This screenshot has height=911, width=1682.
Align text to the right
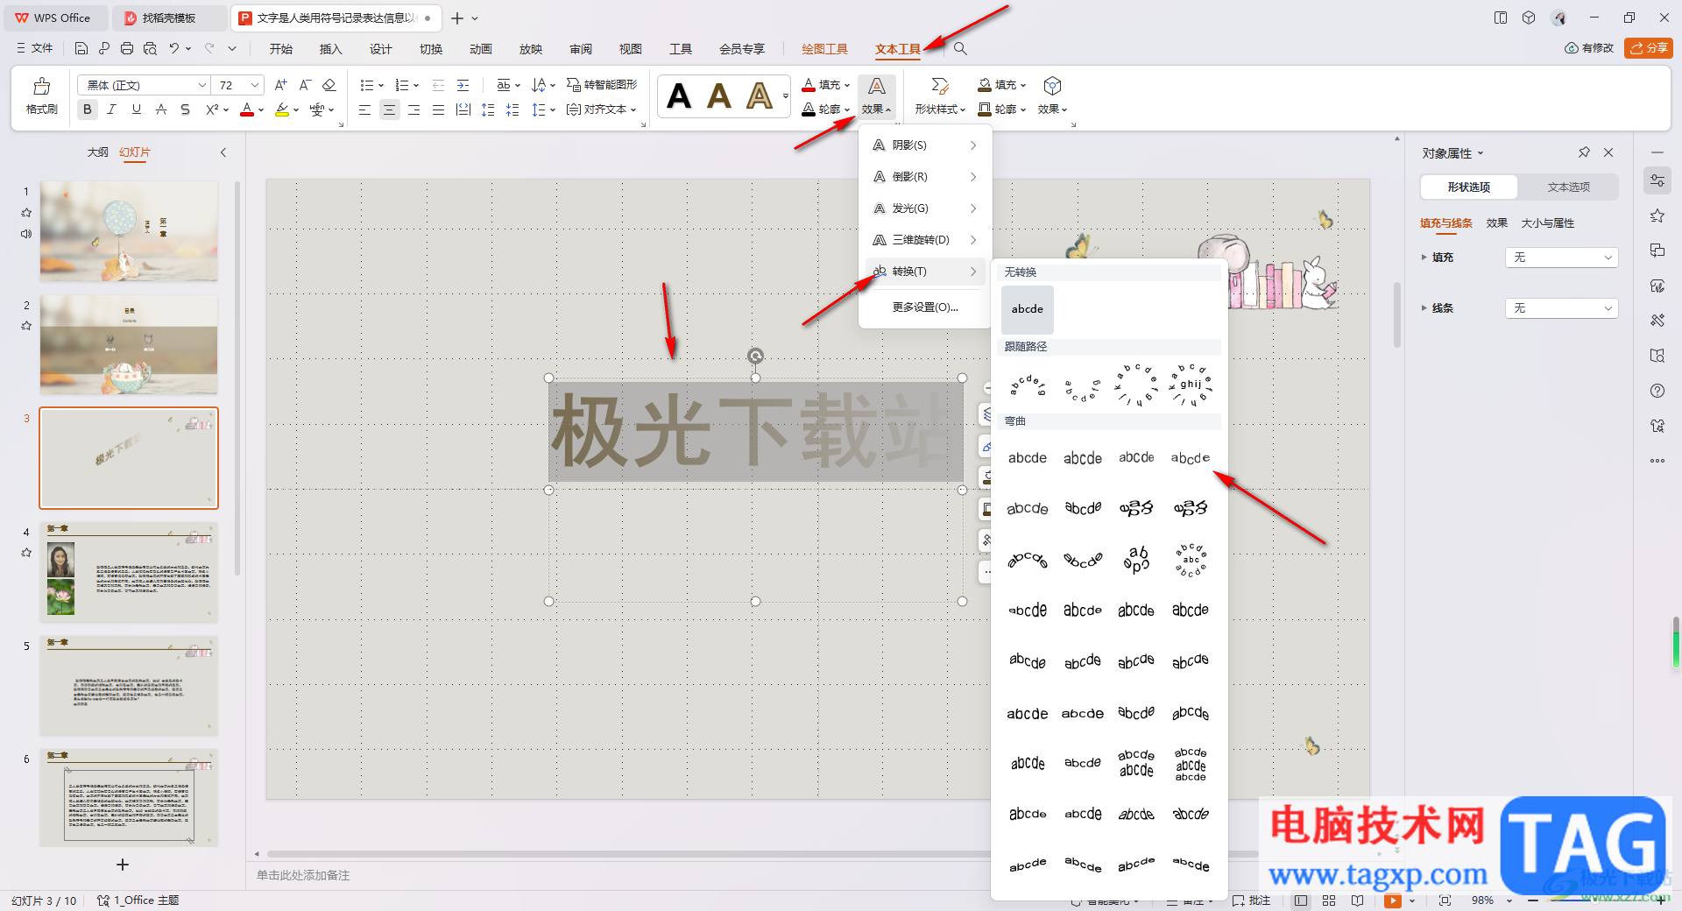tap(413, 109)
